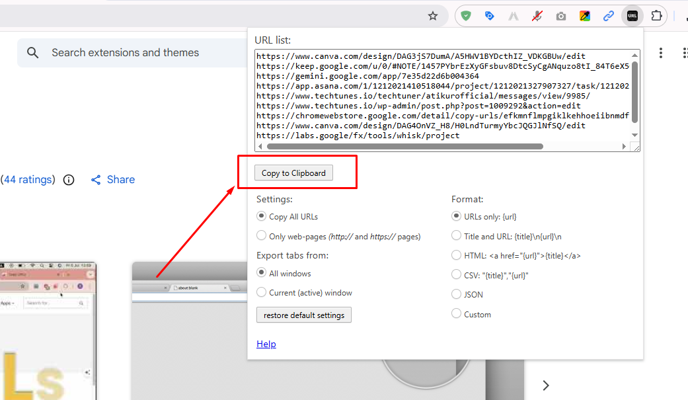Screen dimensions: 688x400
Task: Select All windows export option
Action: click(x=262, y=272)
